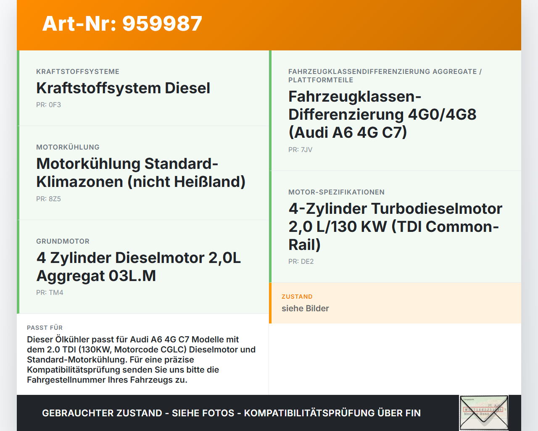Toggle the Kraftstoffsystem Diesel card

[143, 87]
